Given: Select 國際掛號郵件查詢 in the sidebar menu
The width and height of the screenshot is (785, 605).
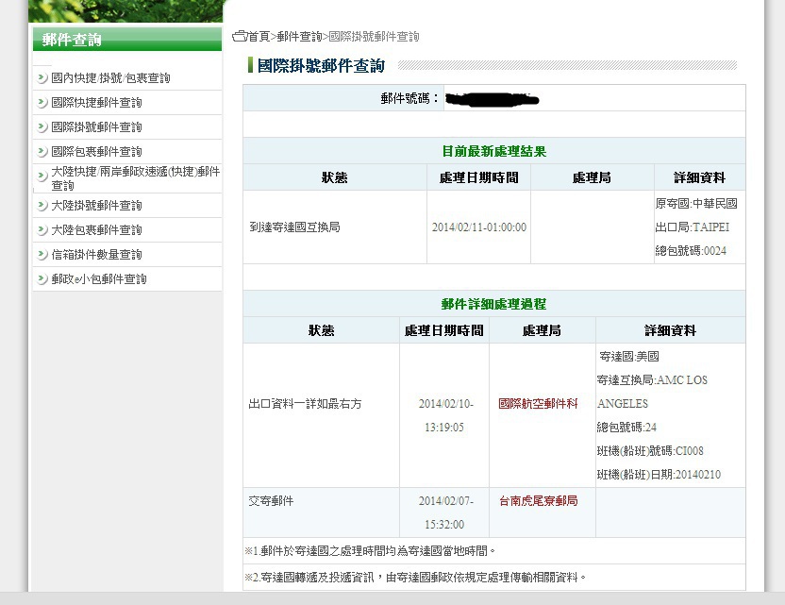Looking at the screenshot, I should (96, 127).
